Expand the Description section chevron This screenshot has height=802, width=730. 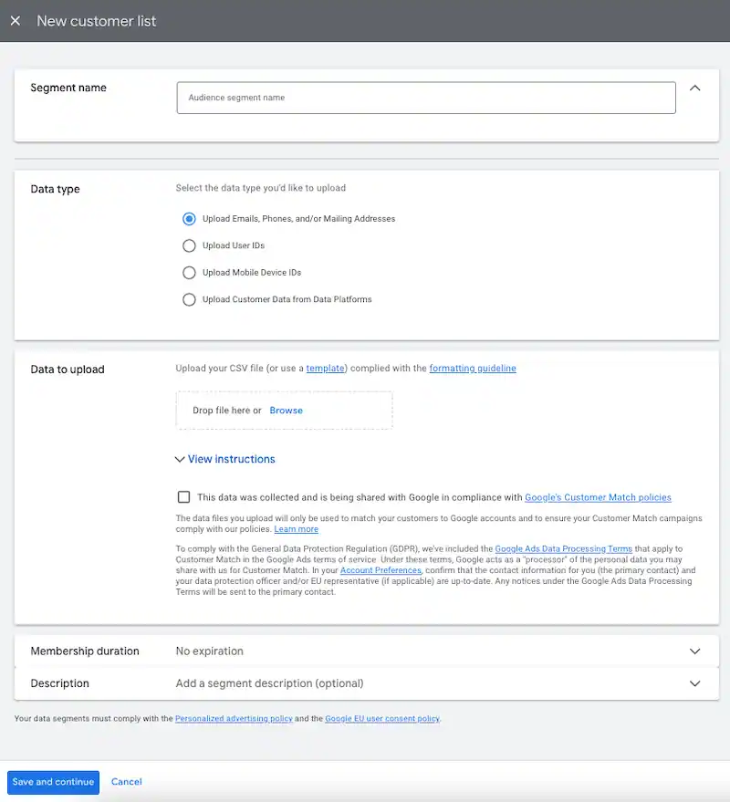pos(695,683)
